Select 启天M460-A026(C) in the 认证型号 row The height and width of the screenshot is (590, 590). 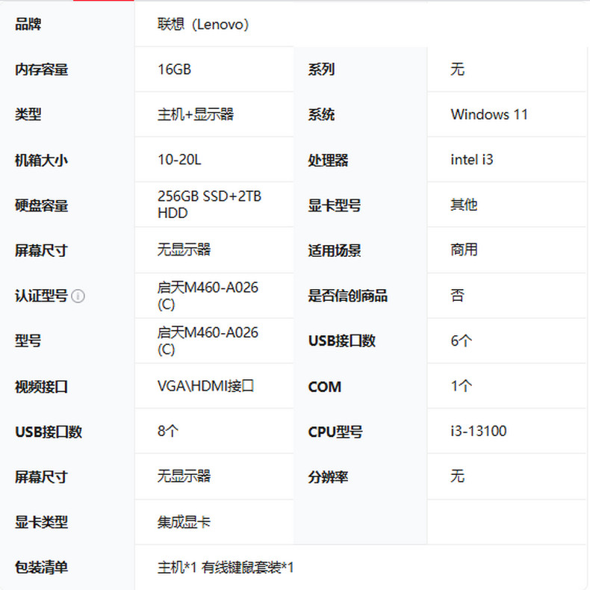pyautogui.click(x=208, y=296)
